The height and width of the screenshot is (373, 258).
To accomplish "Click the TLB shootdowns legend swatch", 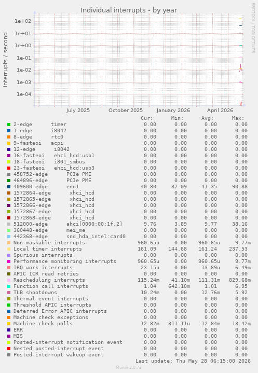I will point(9,293).
